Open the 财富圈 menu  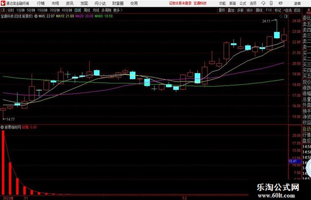pos(118,3)
